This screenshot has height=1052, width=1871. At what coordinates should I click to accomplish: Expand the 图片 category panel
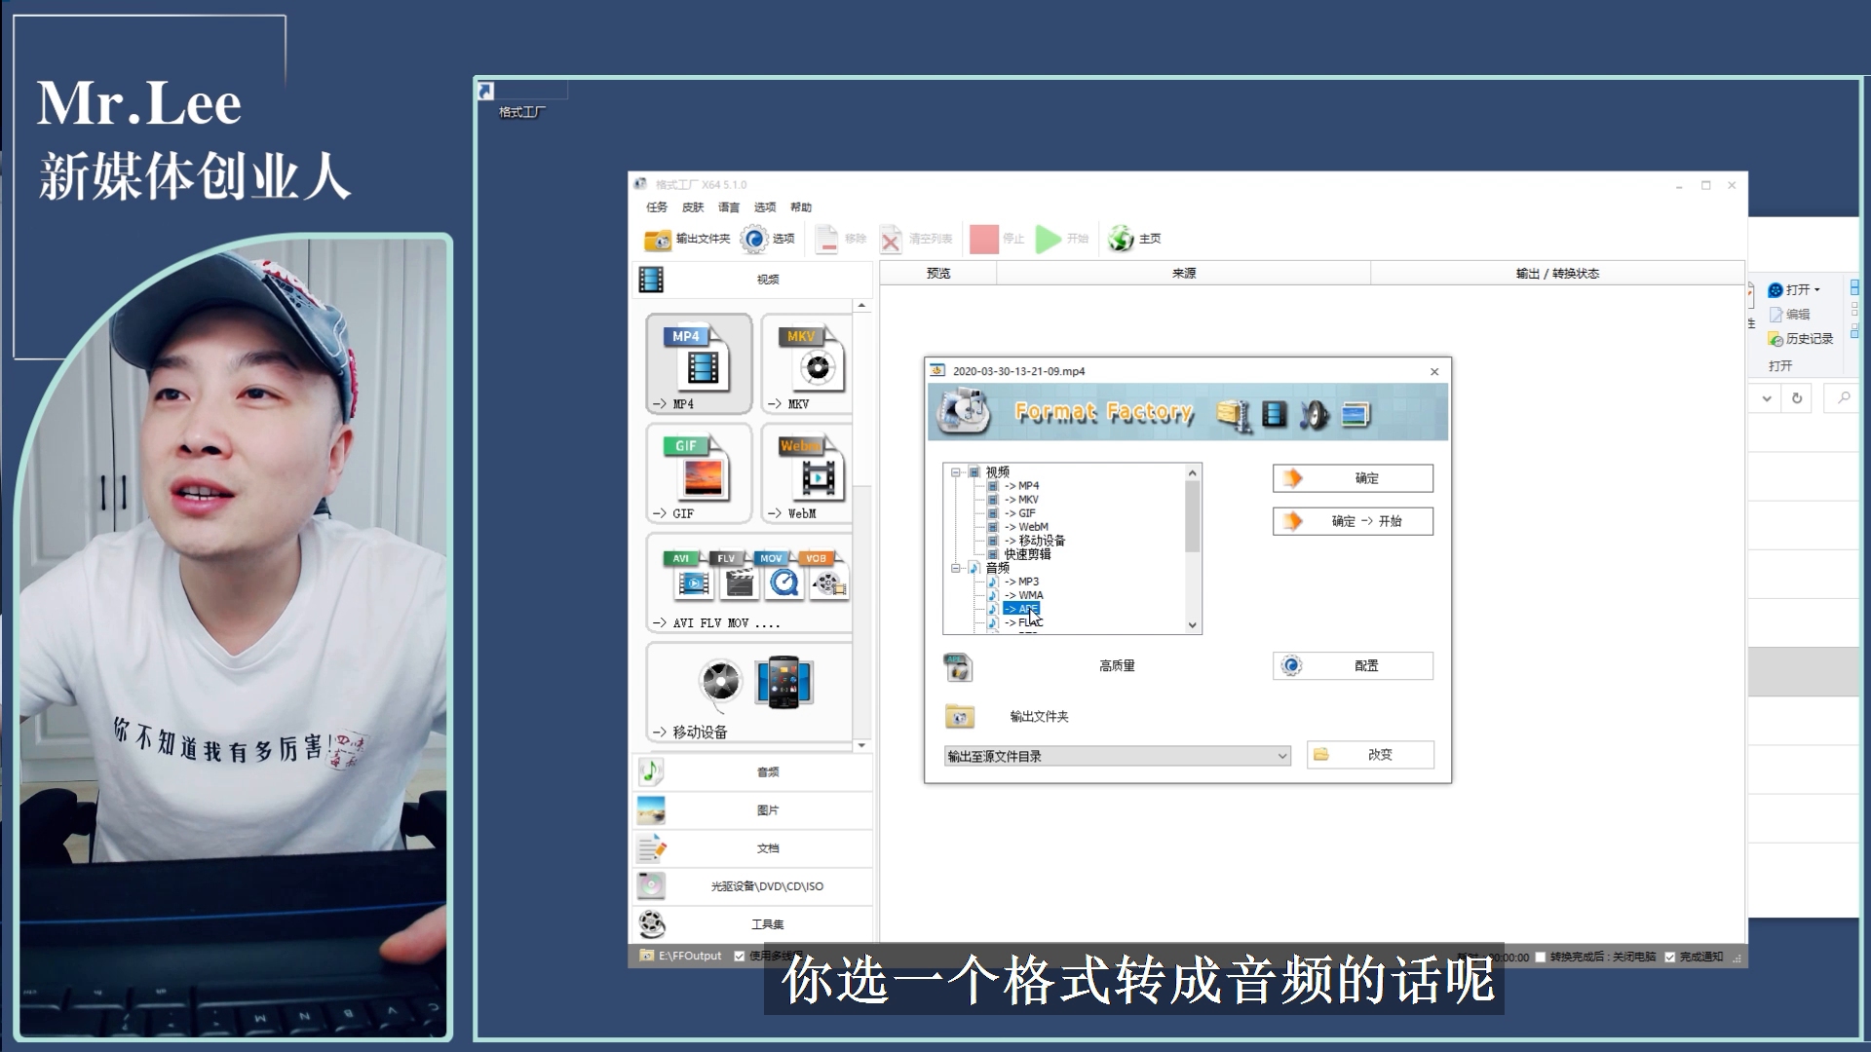pyautogui.click(x=752, y=810)
